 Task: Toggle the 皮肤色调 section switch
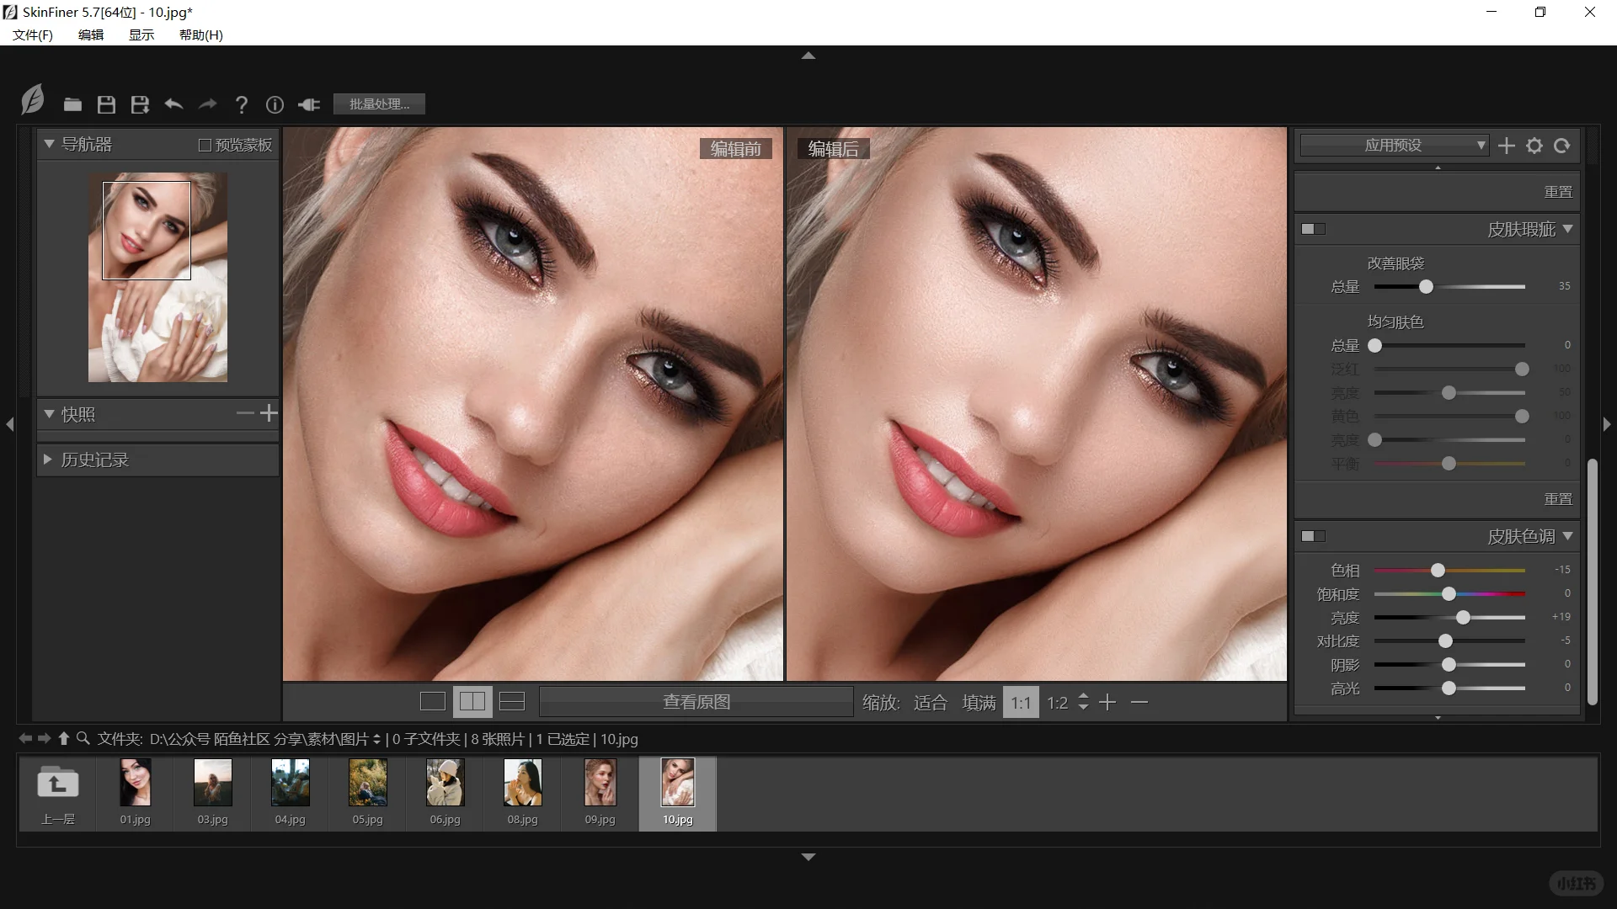pos(1313,536)
